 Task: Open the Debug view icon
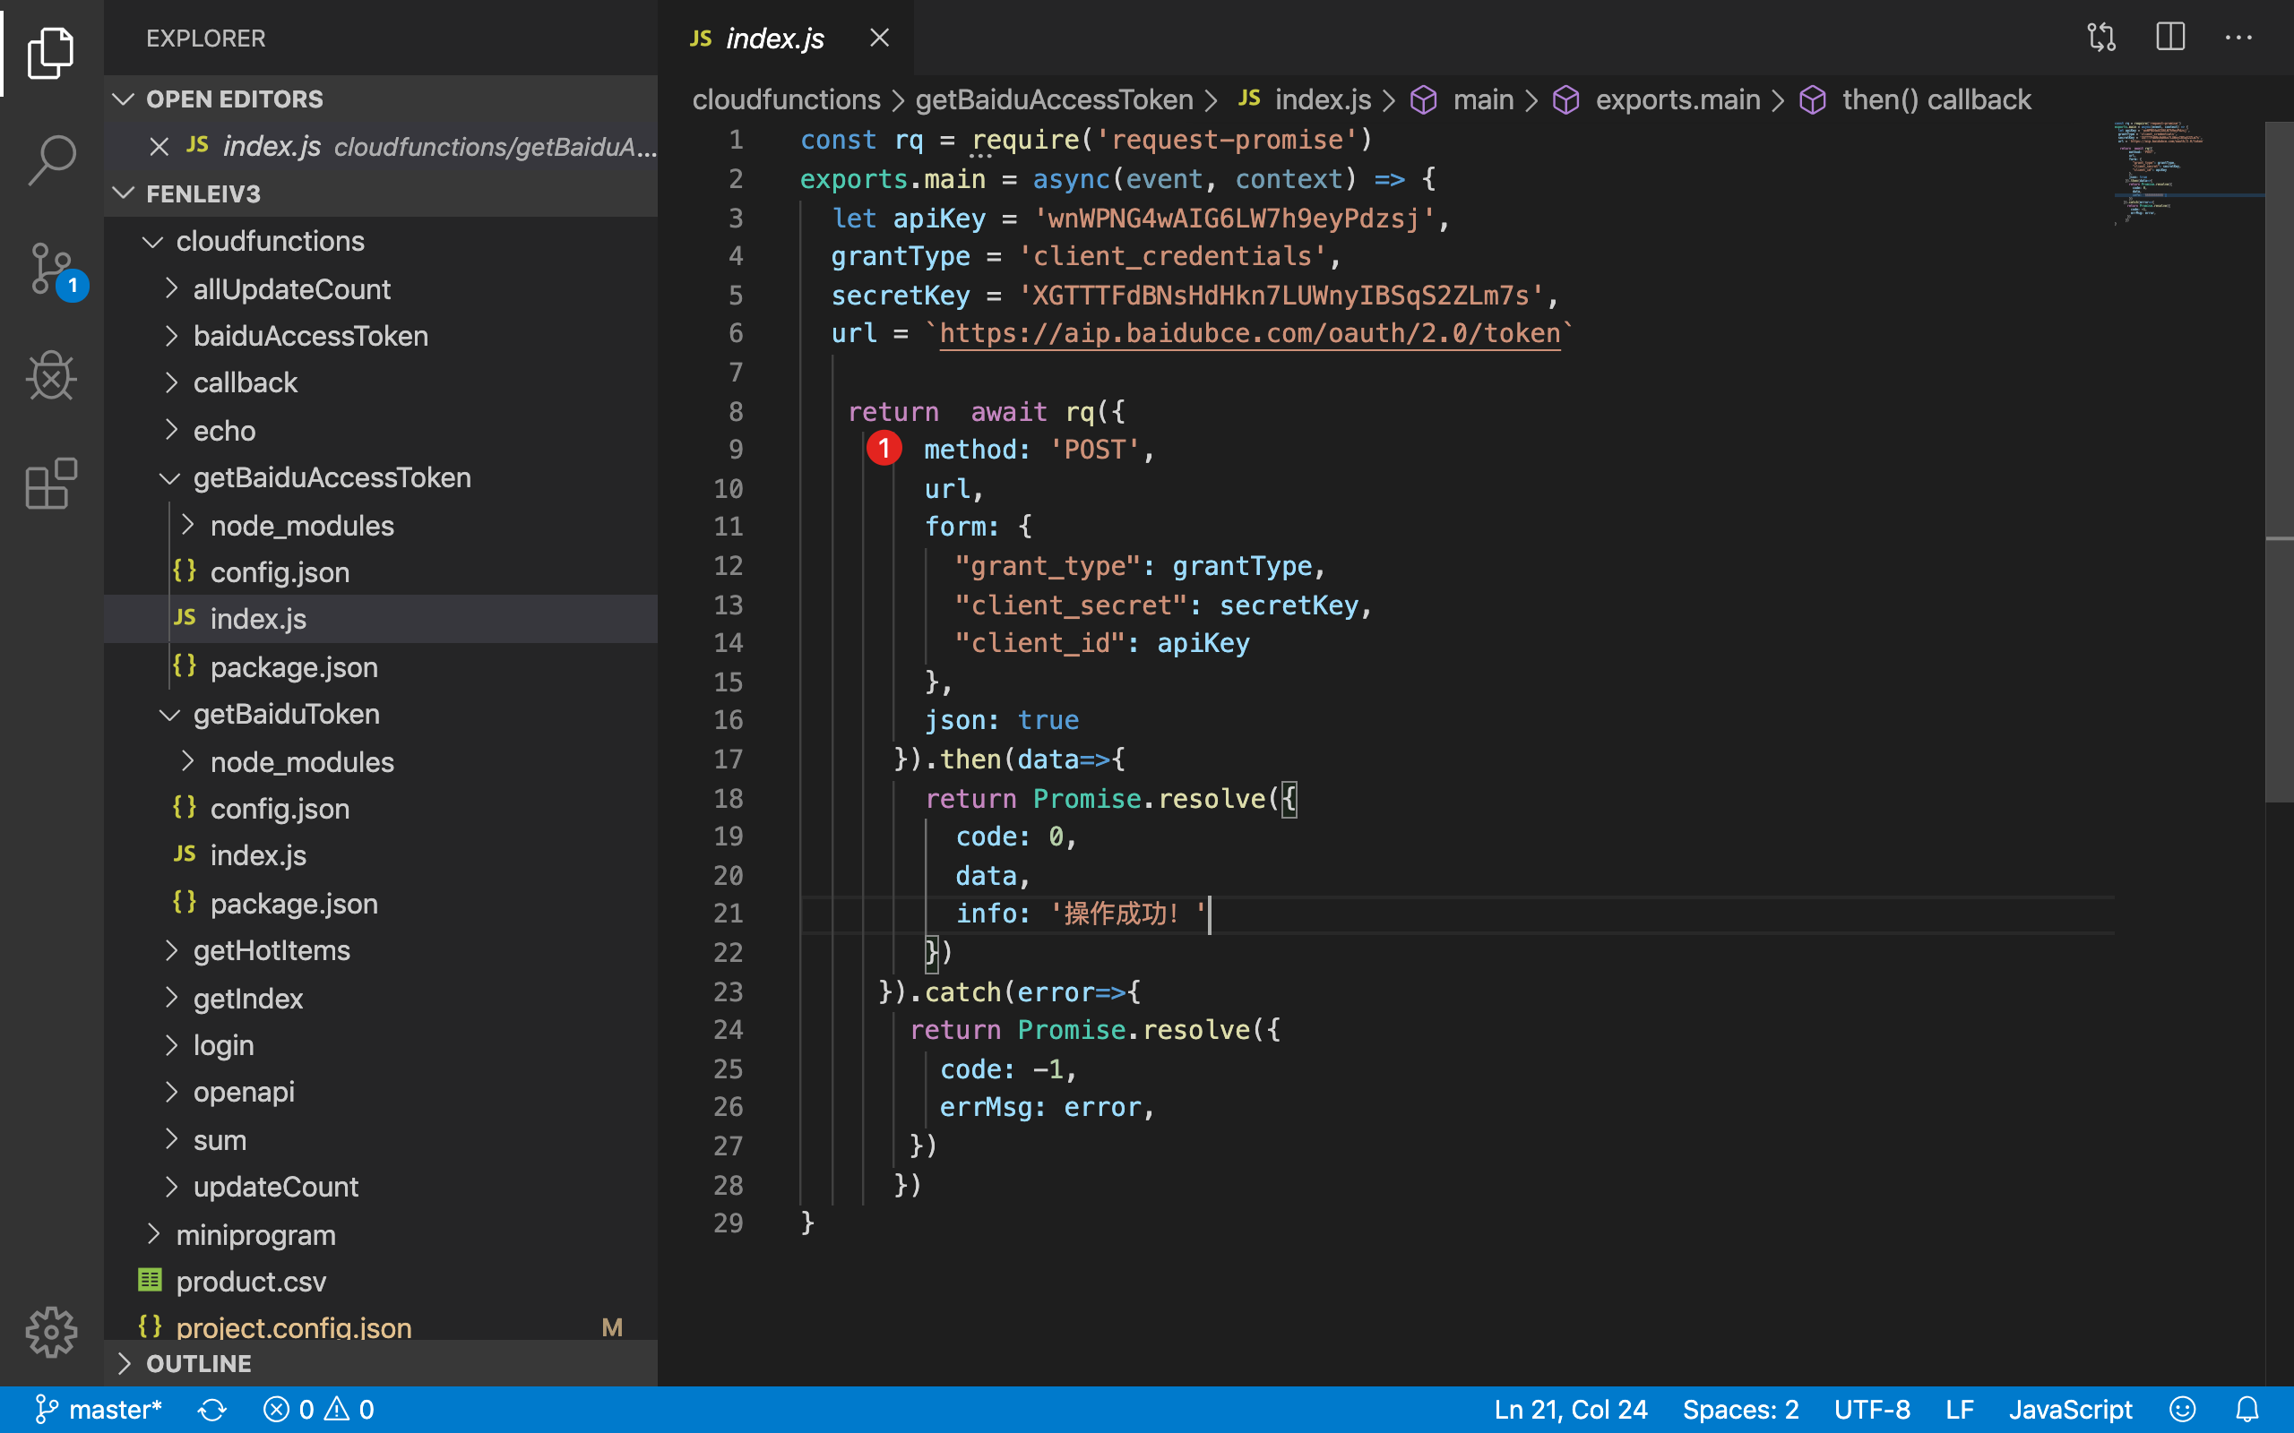click(51, 376)
